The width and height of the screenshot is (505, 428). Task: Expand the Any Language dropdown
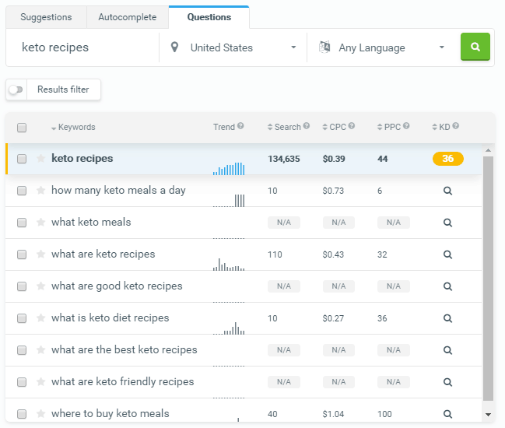[x=381, y=47]
